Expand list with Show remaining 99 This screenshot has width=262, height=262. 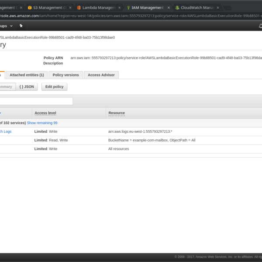pos(42,123)
